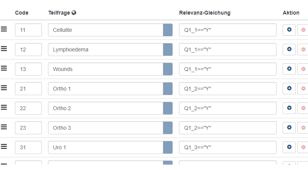Screen dimensions: 308x170
Task: Click the drag handle for the Cellulite row
Action: coord(4,30)
